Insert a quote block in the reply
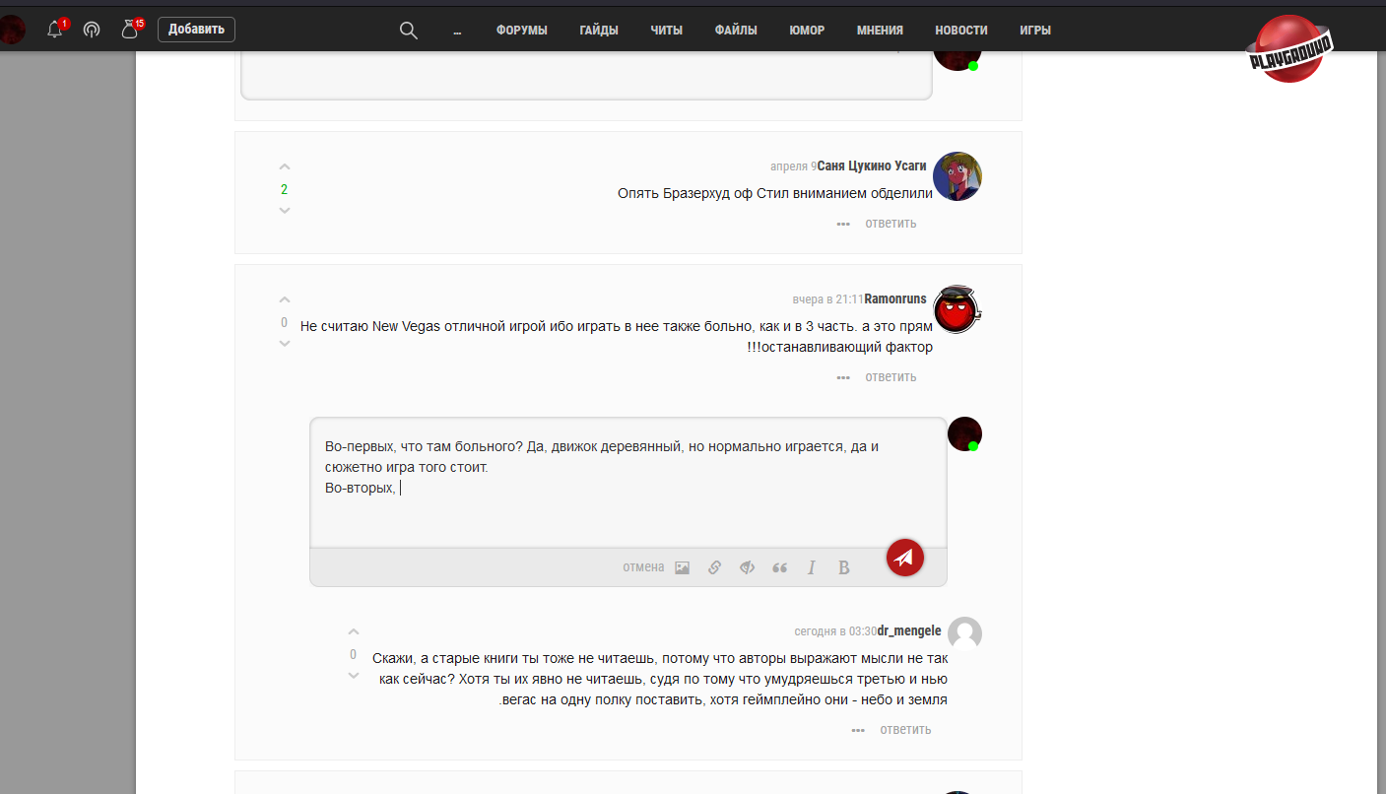Viewport: 1386px width, 794px height. point(780,567)
